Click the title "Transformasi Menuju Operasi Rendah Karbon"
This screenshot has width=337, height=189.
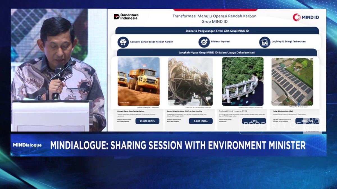coord(215,16)
